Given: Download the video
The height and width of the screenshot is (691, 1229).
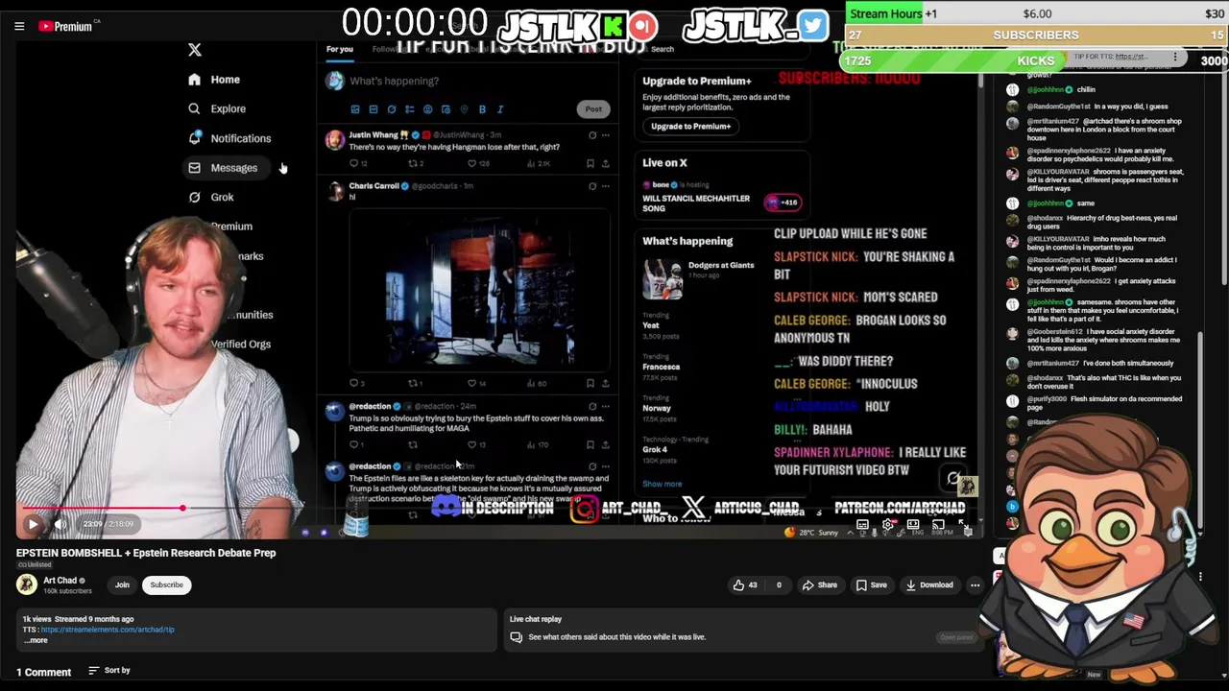Looking at the screenshot, I should click(x=929, y=584).
